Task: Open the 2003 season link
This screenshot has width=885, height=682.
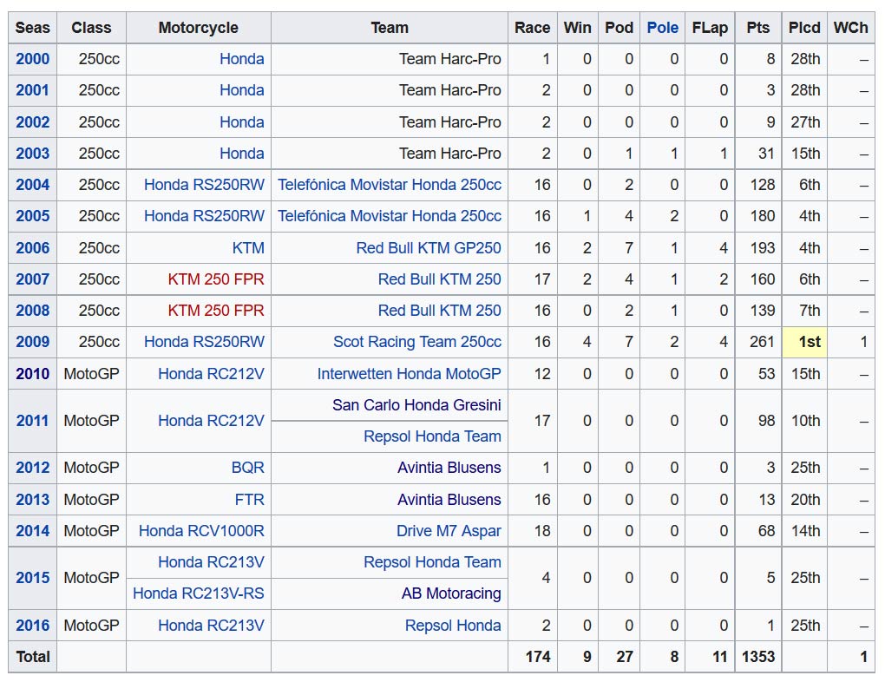Action: [33, 154]
